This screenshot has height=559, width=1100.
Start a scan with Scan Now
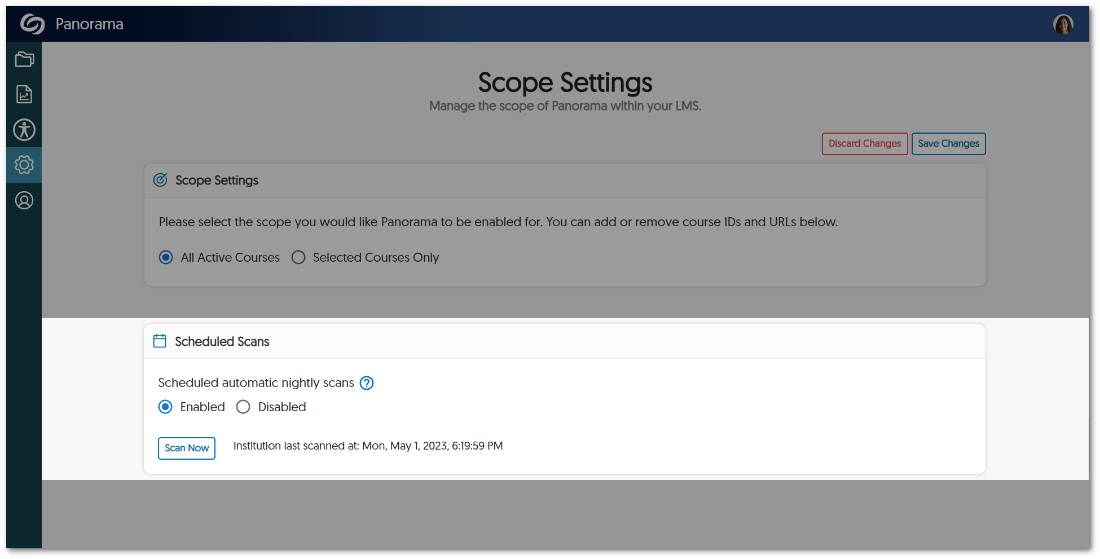187,448
